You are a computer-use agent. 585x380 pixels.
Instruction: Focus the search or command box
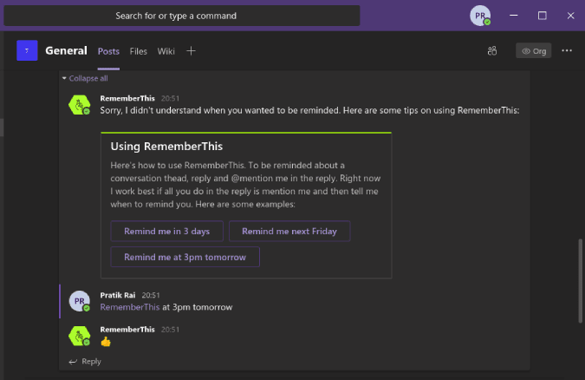point(182,16)
